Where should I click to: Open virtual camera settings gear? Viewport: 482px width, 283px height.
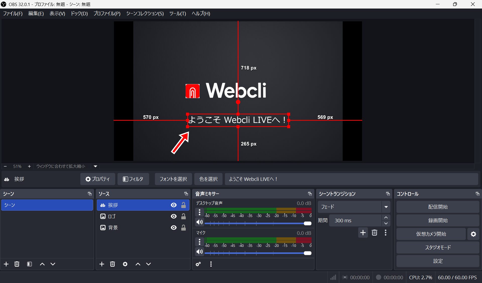(x=473, y=234)
